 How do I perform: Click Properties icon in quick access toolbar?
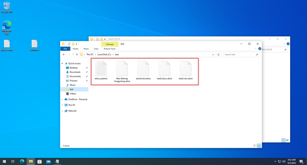point(69,44)
